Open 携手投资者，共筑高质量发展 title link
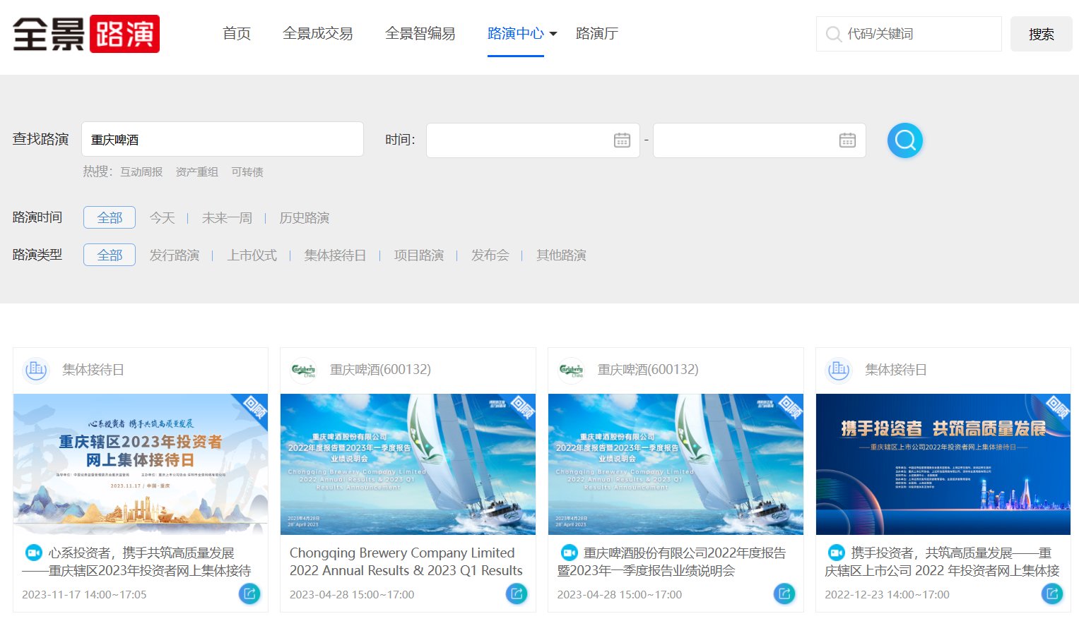Viewport: 1079px width, 621px height. click(943, 562)
